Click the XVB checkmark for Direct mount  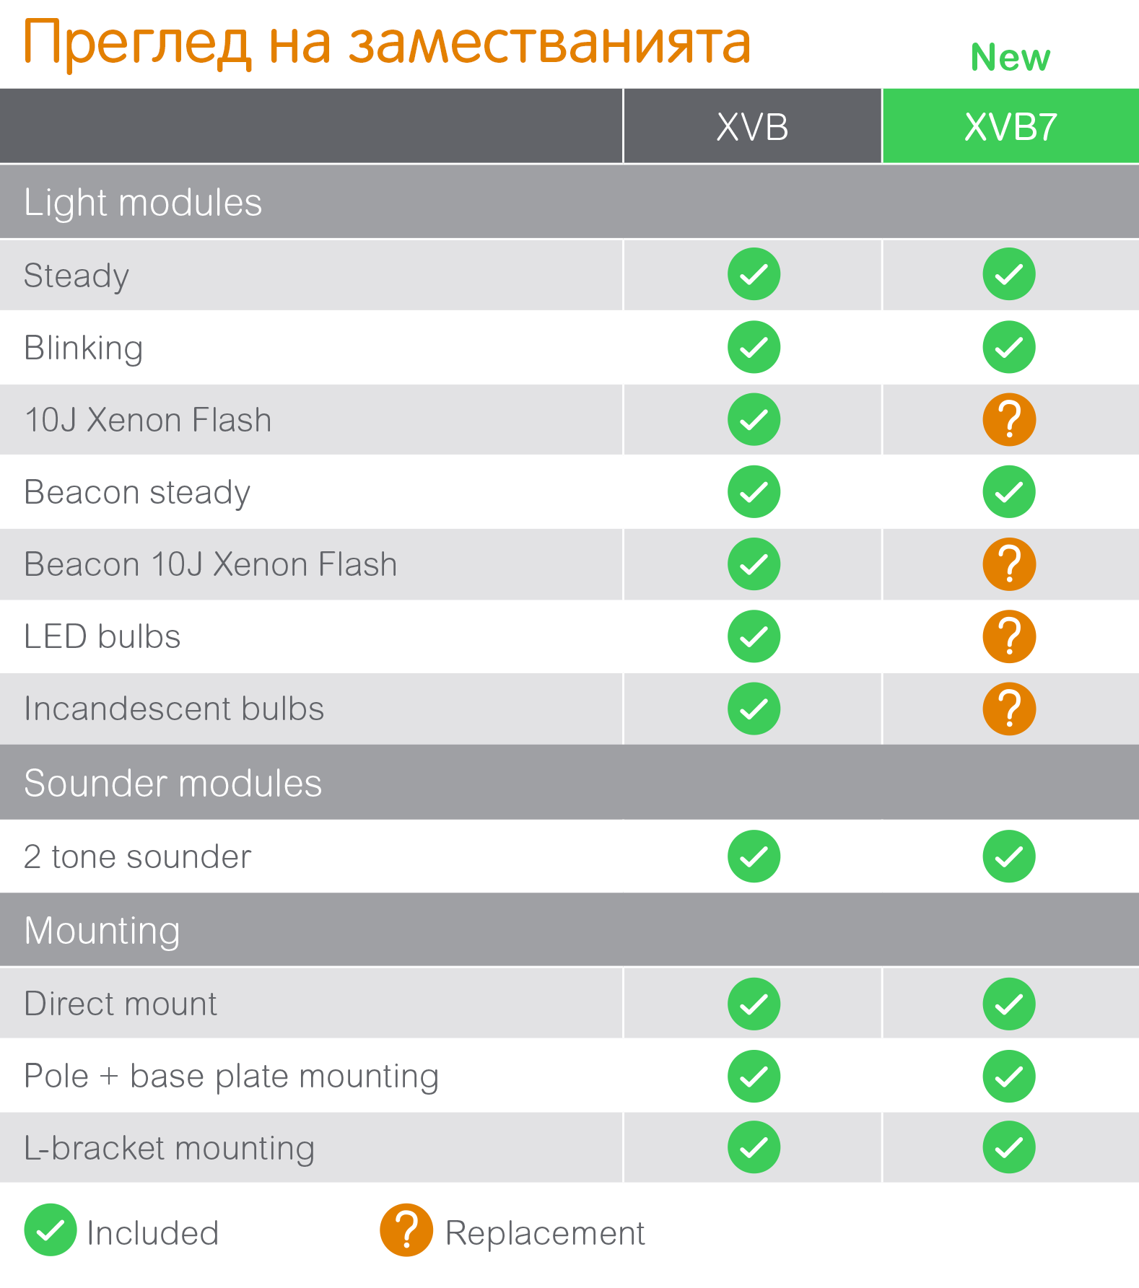(754, 1004)
